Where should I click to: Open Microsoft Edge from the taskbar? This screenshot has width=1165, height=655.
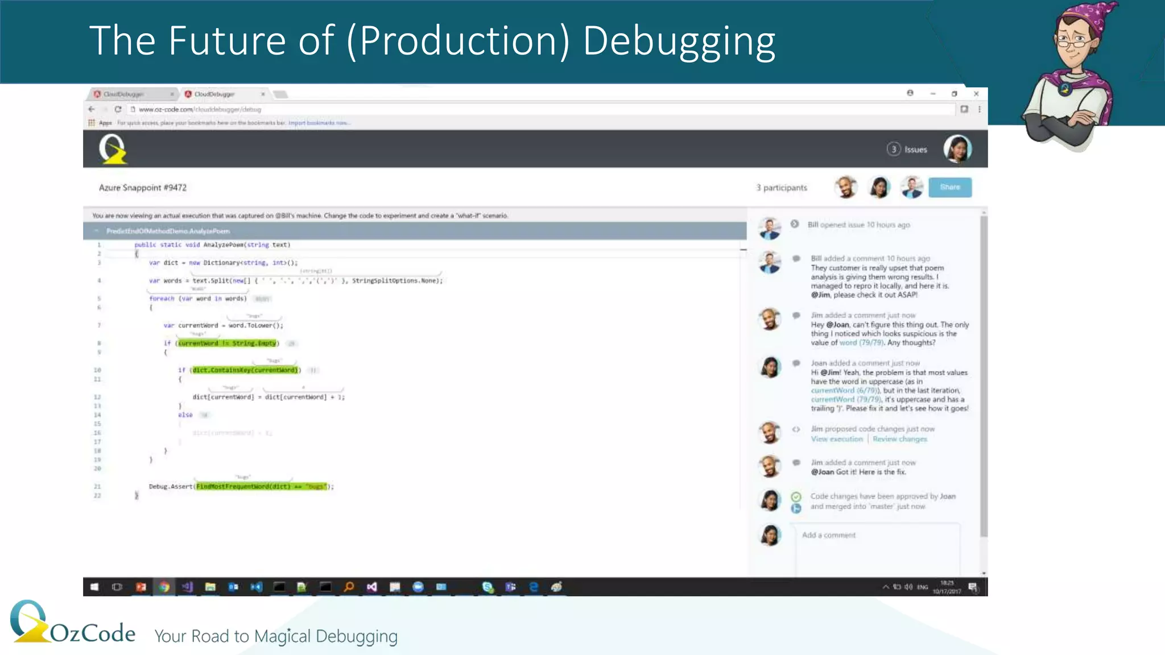coord(534,587)
